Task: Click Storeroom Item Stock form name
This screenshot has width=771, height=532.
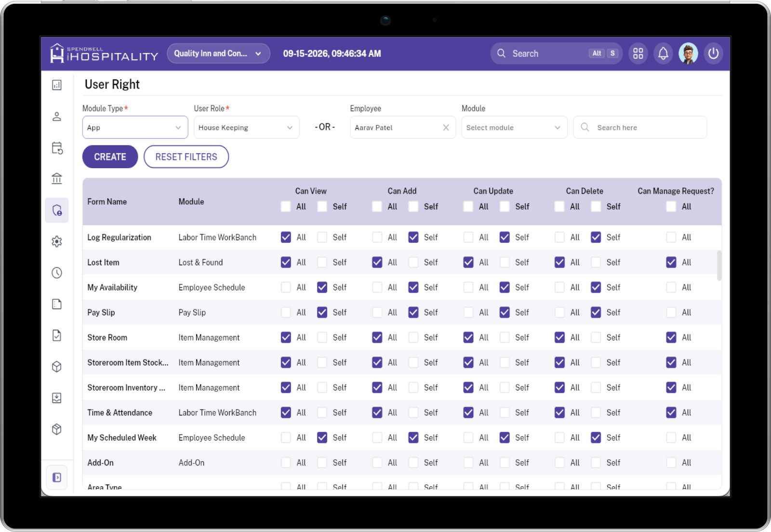Action: click(x=128, y=362)
